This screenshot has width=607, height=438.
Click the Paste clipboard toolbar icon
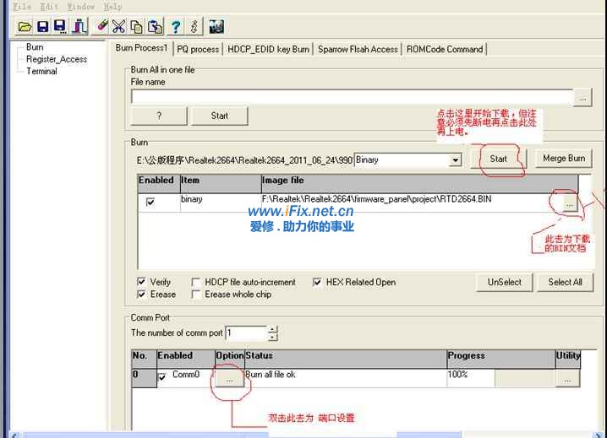pyautogui.click(x=155, y=27)
